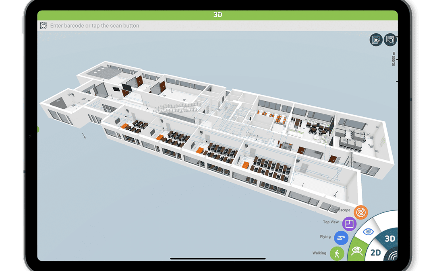Tap the green handle on left screen edge
This screenshot has width=435, height=271.
pyautogui.click(x=38, y=129)
